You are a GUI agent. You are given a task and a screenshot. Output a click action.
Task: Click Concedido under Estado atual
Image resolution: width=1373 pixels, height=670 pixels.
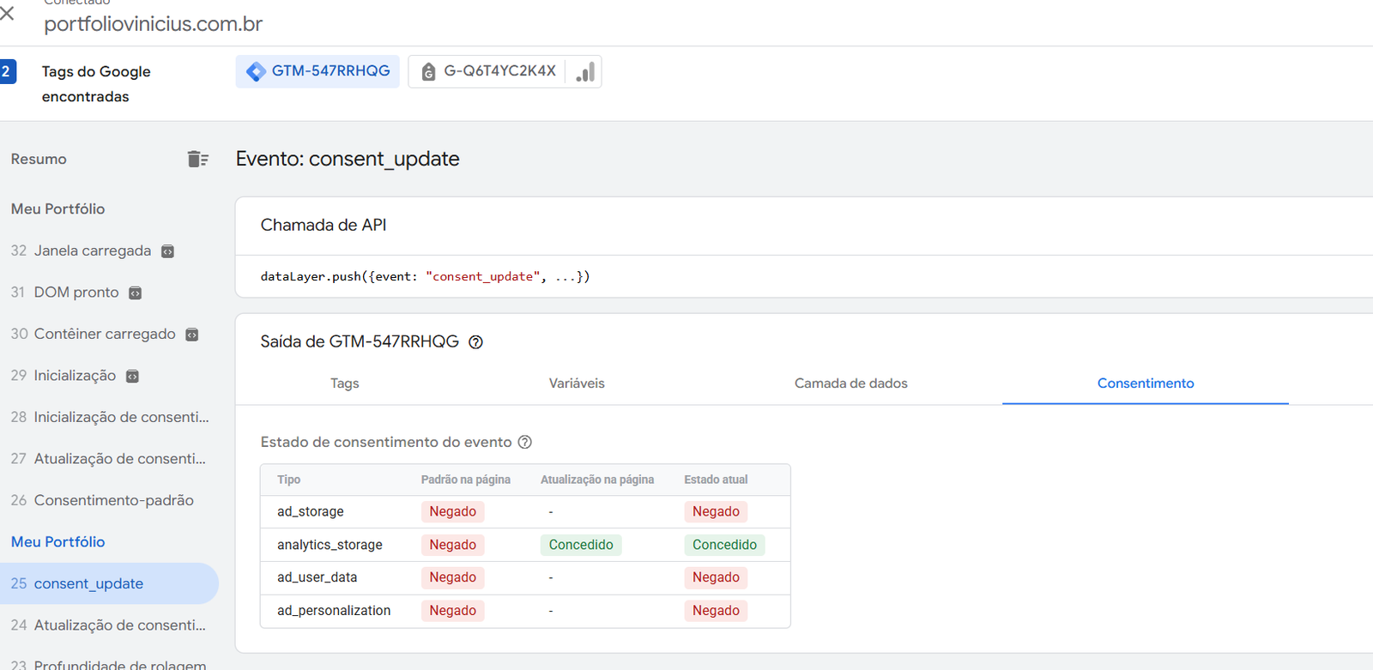(724, 545)
